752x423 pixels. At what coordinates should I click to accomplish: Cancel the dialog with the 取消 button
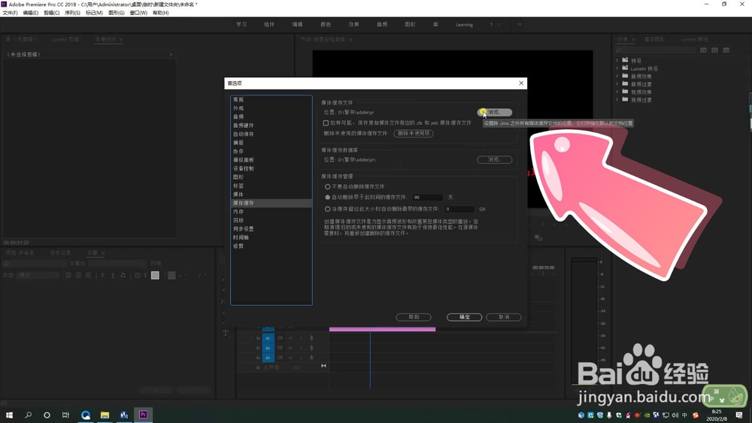pyautogui.click(x=504, y=317)
